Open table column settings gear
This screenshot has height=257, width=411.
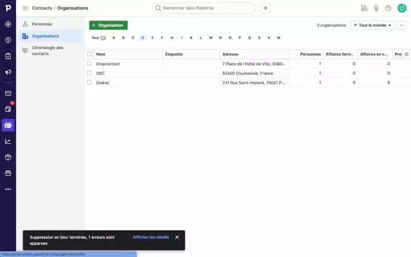(x=406, y=54)
